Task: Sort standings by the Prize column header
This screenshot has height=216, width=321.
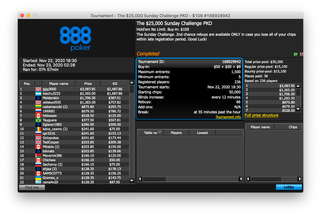Action: 88,84
